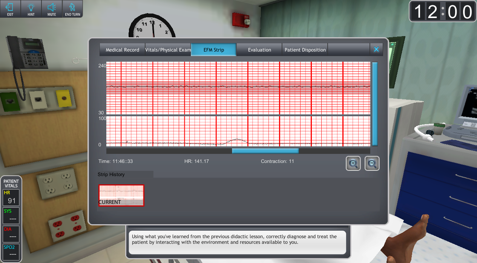Click the HR patient vitals box
The image size is (477, 263).
[x=11, y=198]
